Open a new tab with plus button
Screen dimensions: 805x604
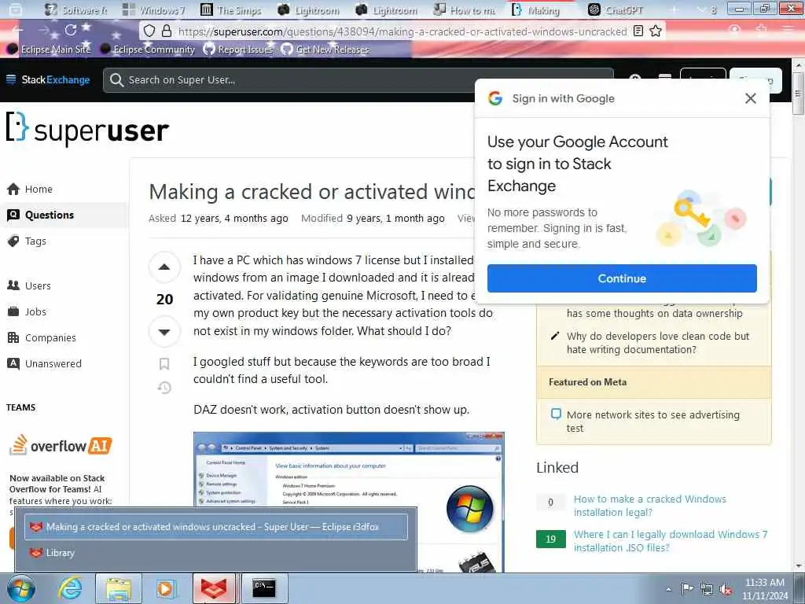pyautogui.click(x=674, y=9)
